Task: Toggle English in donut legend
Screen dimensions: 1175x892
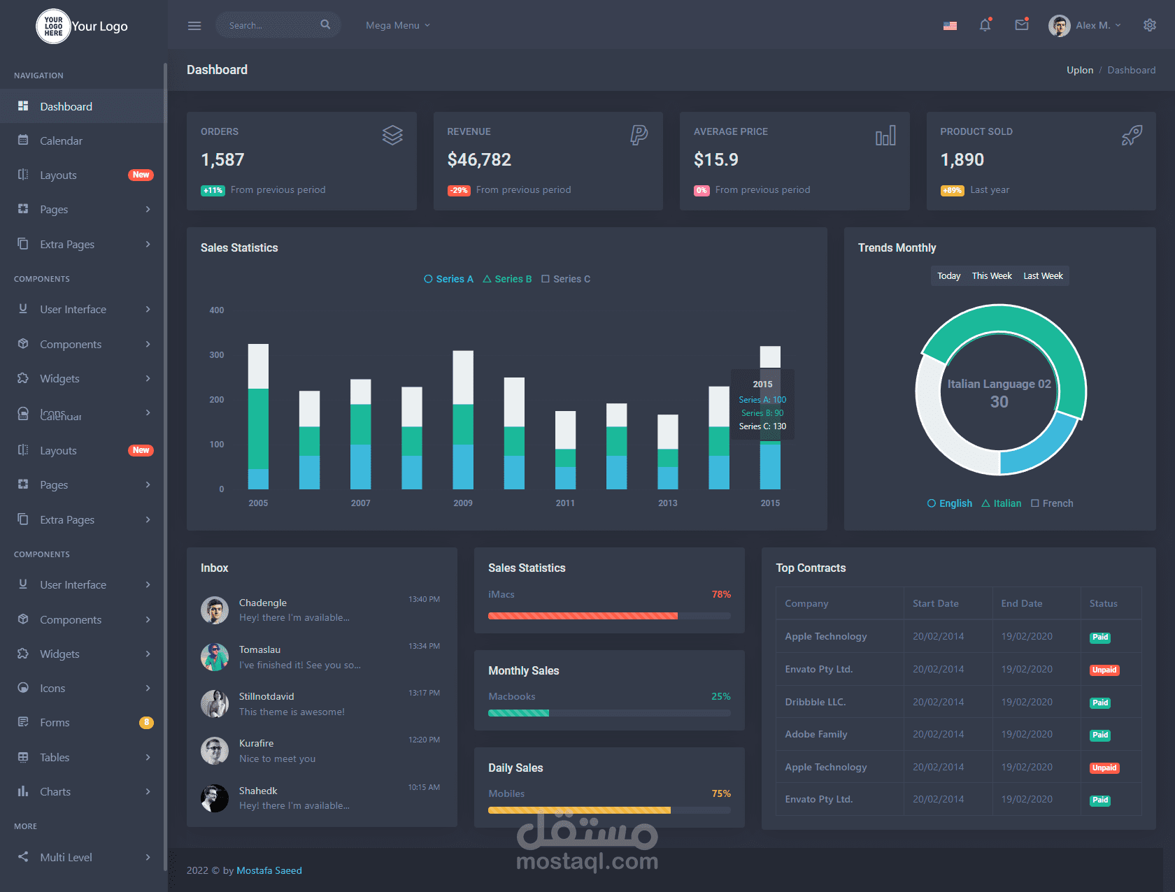Action: coord(950,503)
